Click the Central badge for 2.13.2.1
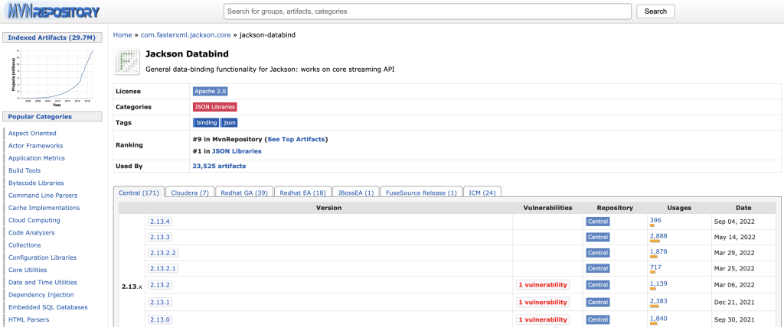 (598, 268)
